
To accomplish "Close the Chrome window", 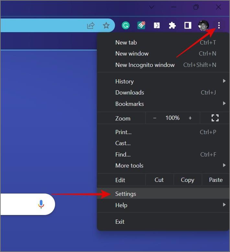I will pyautogui.click(x=218, y=7).
